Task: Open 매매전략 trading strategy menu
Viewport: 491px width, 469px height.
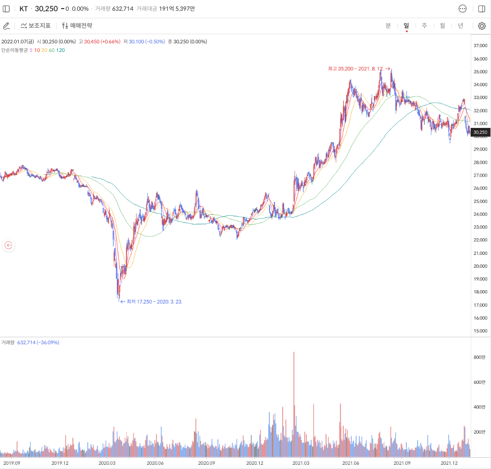Action: pos(77,26)
